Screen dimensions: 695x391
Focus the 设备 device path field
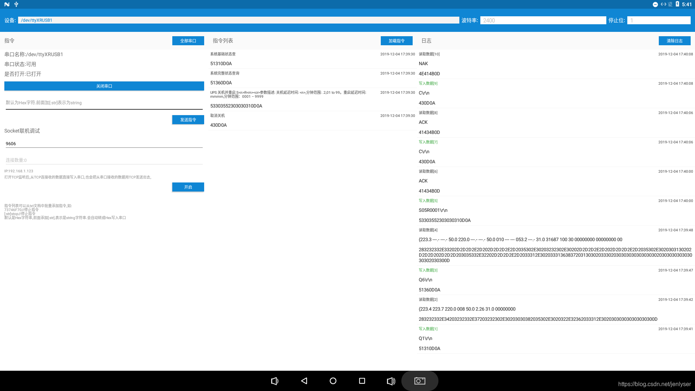(239, 20)
